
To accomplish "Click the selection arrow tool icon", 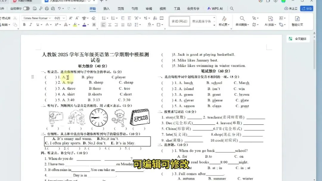I will coord(255,18).
